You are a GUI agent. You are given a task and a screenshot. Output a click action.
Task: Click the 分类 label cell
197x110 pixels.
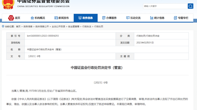[125, 36]
